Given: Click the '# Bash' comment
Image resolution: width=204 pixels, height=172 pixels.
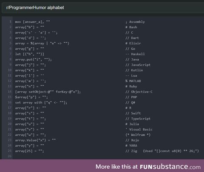Looking at the screenshot, I should (131, 27).
